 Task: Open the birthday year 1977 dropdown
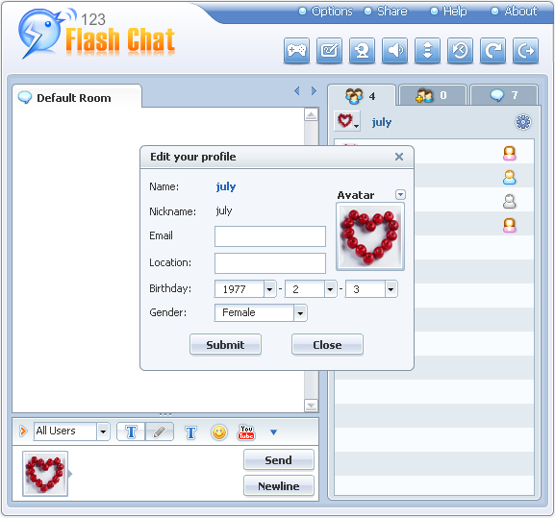(269, 289)
